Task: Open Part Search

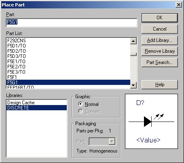Action: (x=160, y=62)
